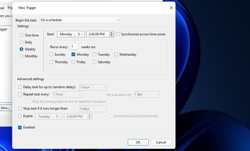Click the OK button

138,142
